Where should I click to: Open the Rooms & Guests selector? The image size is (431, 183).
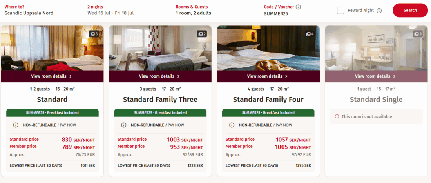coord(194,13)
